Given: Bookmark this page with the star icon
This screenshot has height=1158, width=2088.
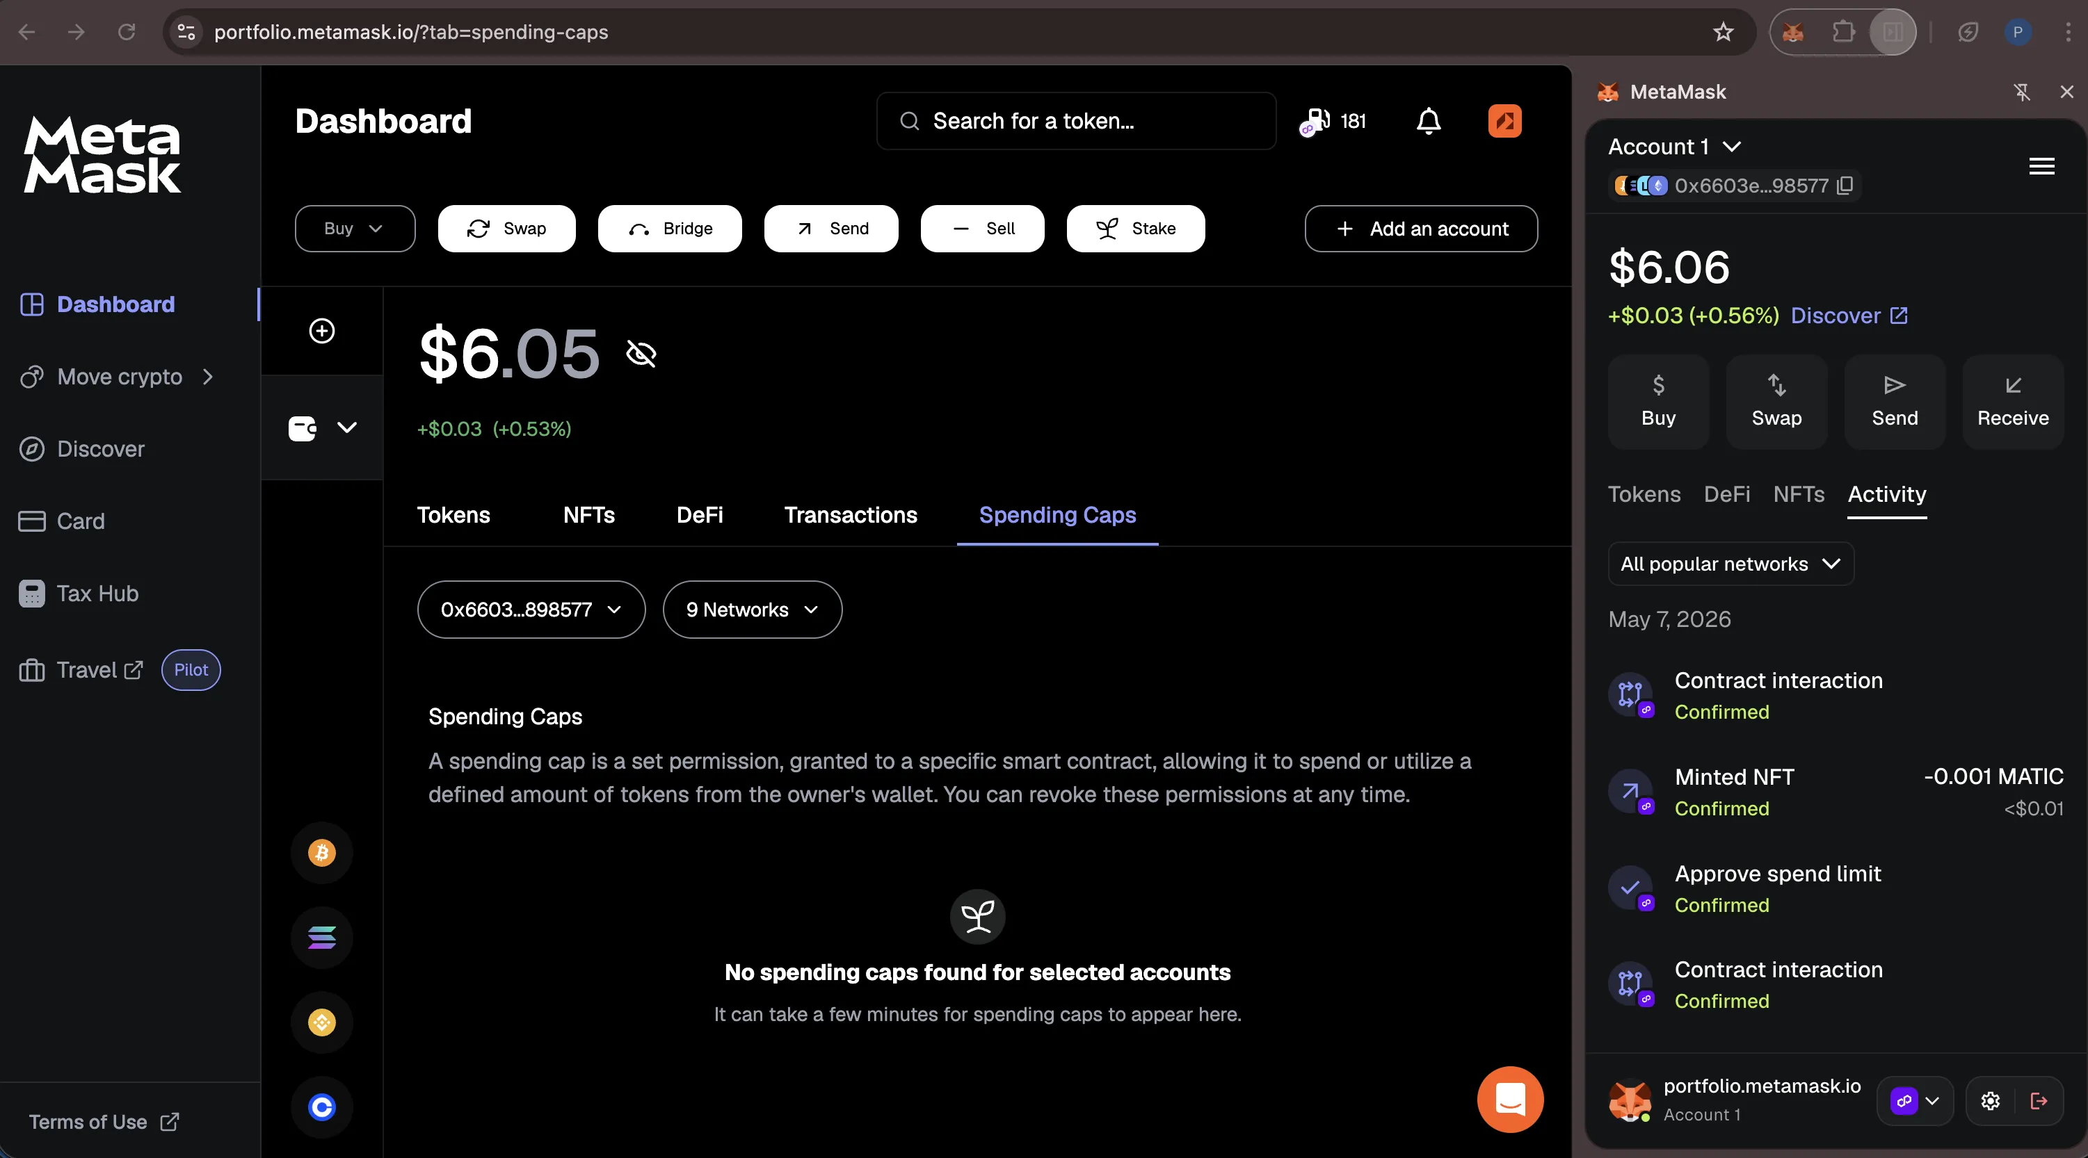Looking at the screenshot, I should pyautogui.click(x=1722, y=33).
